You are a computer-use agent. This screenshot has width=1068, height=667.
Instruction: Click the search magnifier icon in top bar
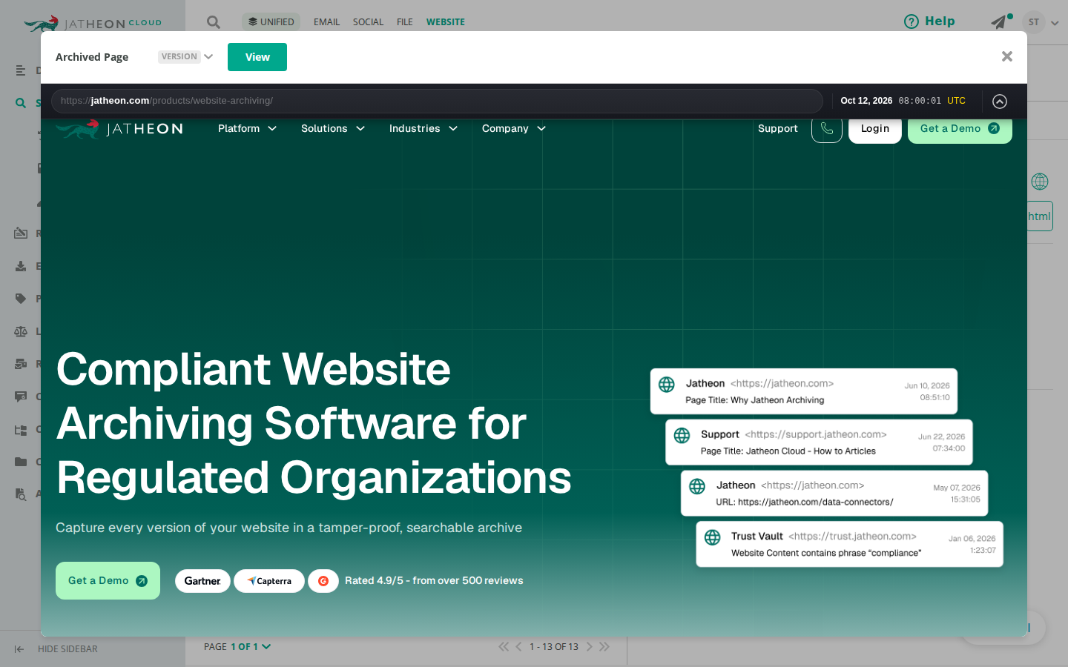pos(214,22)
